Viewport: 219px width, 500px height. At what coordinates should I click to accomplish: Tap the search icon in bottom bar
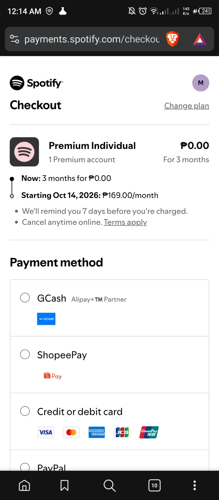click(109, 485)
